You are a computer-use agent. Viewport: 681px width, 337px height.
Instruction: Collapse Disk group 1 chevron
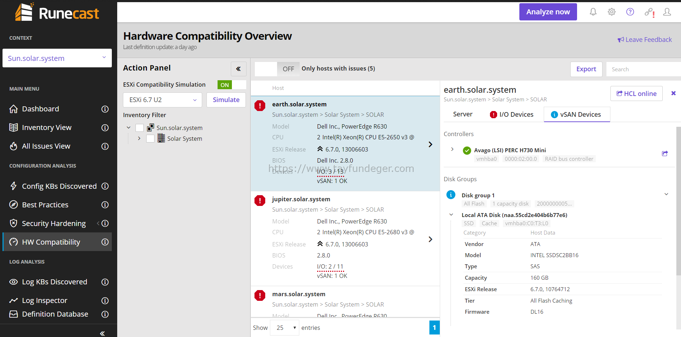point(666,194)
